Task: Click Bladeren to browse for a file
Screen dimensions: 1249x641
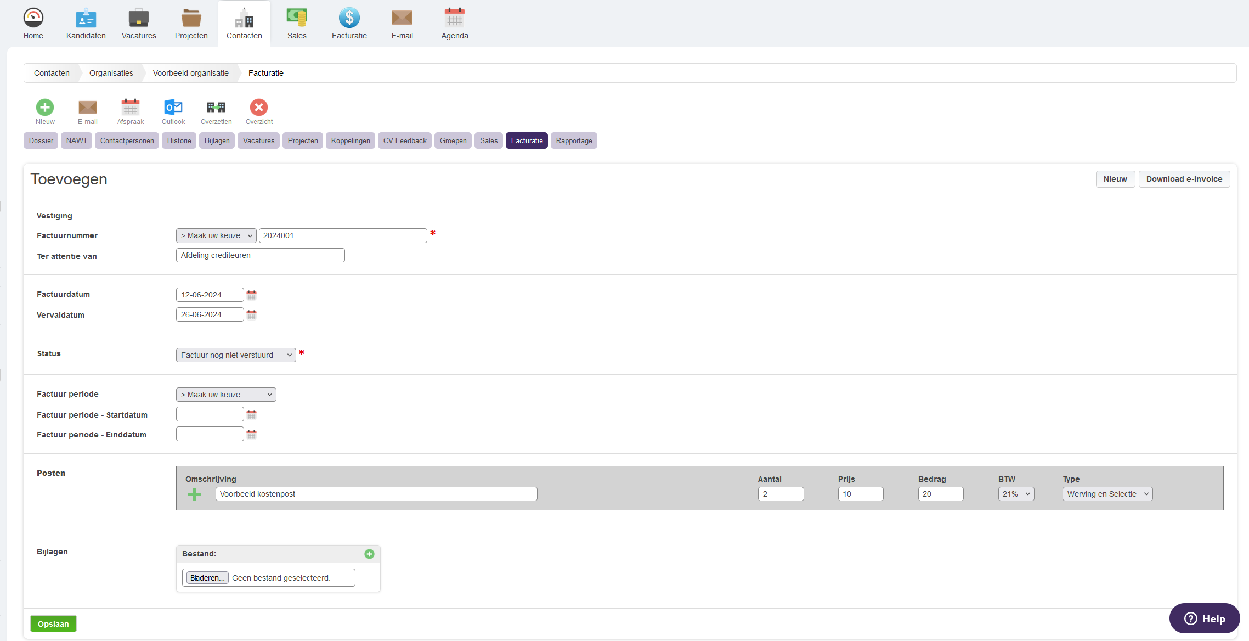Action: coord(207,578)
